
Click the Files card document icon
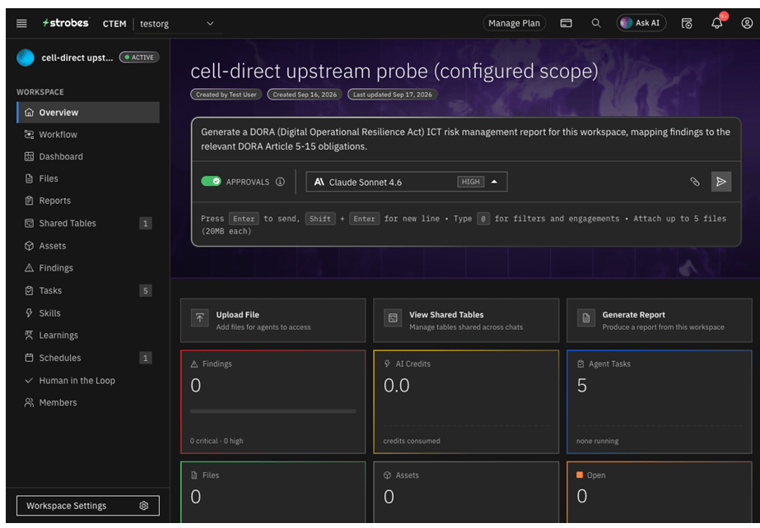click(194, 475)
